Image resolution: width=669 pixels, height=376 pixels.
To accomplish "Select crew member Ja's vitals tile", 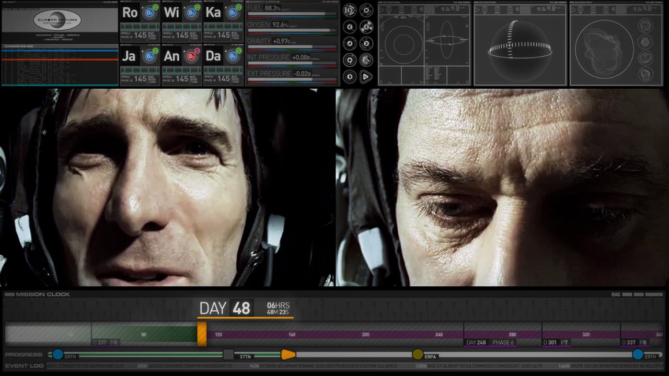I will (140, 65).
